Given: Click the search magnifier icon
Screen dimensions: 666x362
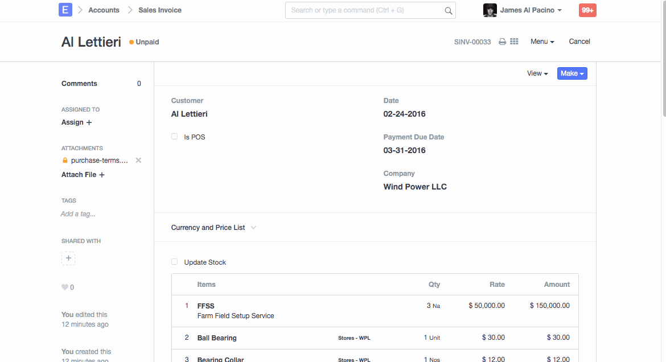Looking at the screenshot, I should 448,10.
